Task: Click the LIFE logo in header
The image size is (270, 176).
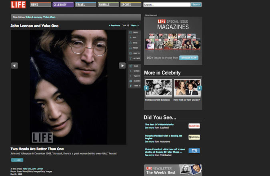Action: (x=19, y=5)
